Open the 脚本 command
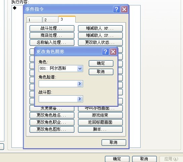This screenshot has width=183, height=162. click(100, 129)
